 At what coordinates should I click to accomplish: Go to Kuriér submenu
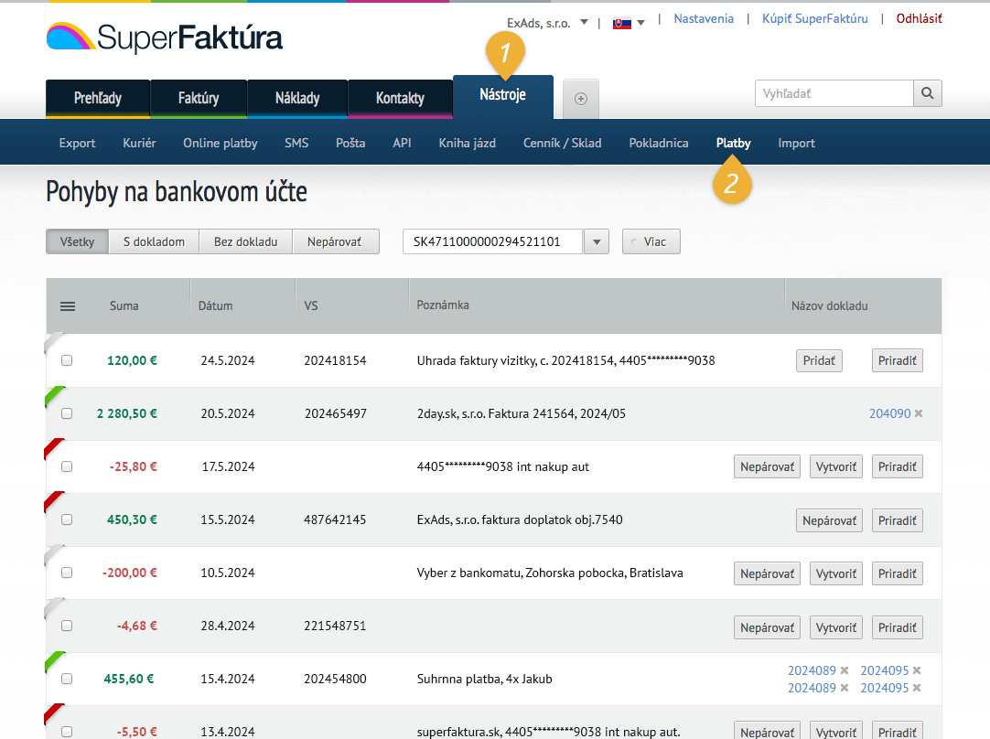pyautogui.click(x=140, y=143)
